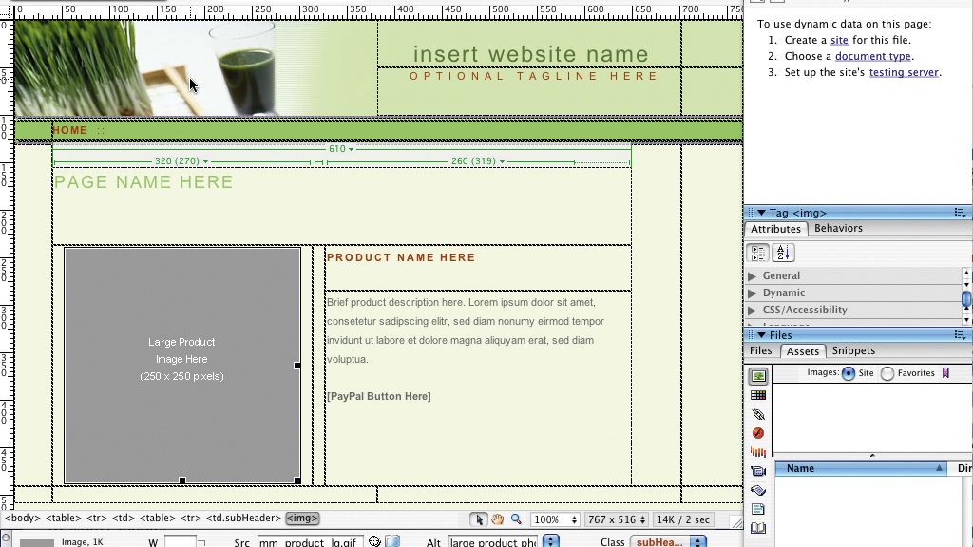The width and height of the screenshot is (973, 547).
Task: Click the 'testing server' link
Action: click(905, 72)
